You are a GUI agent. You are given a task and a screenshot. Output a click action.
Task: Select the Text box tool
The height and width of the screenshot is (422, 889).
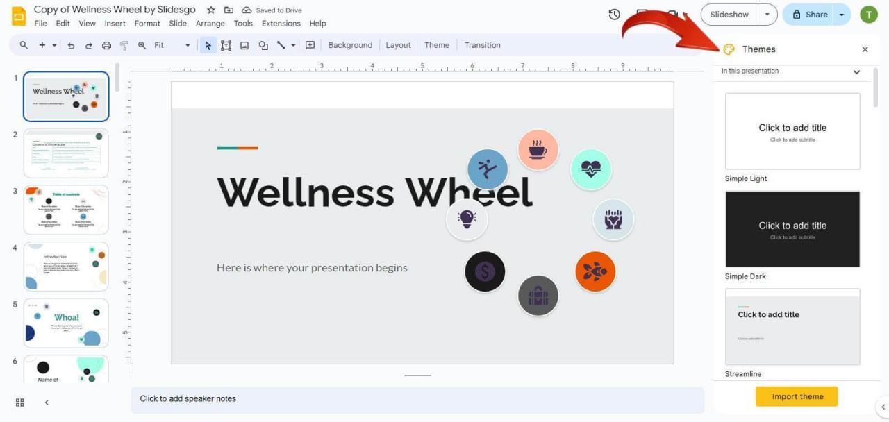pyautogui.click(x=226, y=45)
